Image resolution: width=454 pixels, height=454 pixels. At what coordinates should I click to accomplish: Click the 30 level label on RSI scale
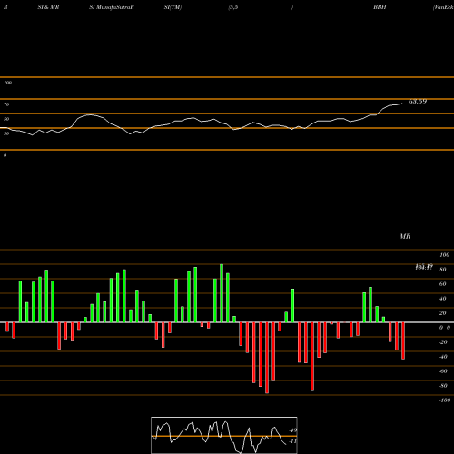click(6, 133)
